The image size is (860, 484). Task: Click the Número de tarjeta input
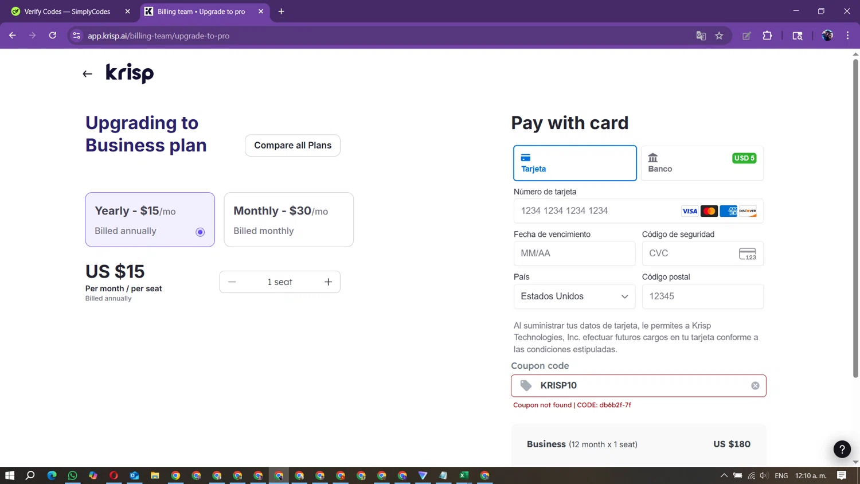click(639, 211)
